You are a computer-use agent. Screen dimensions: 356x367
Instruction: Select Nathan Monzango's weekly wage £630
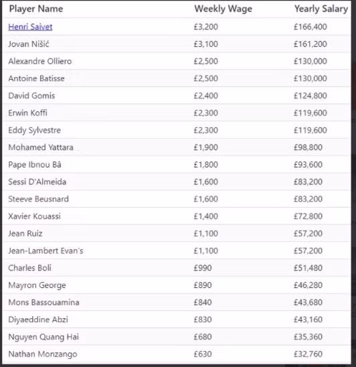[203, 354]
